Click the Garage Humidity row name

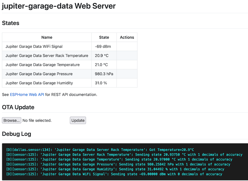pos(39,83)
